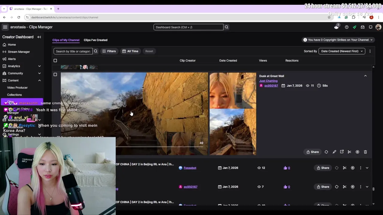Screen dimensions: 383x215
Task: Open the channel points icon with badge 2
Action: tap(337, 27)
